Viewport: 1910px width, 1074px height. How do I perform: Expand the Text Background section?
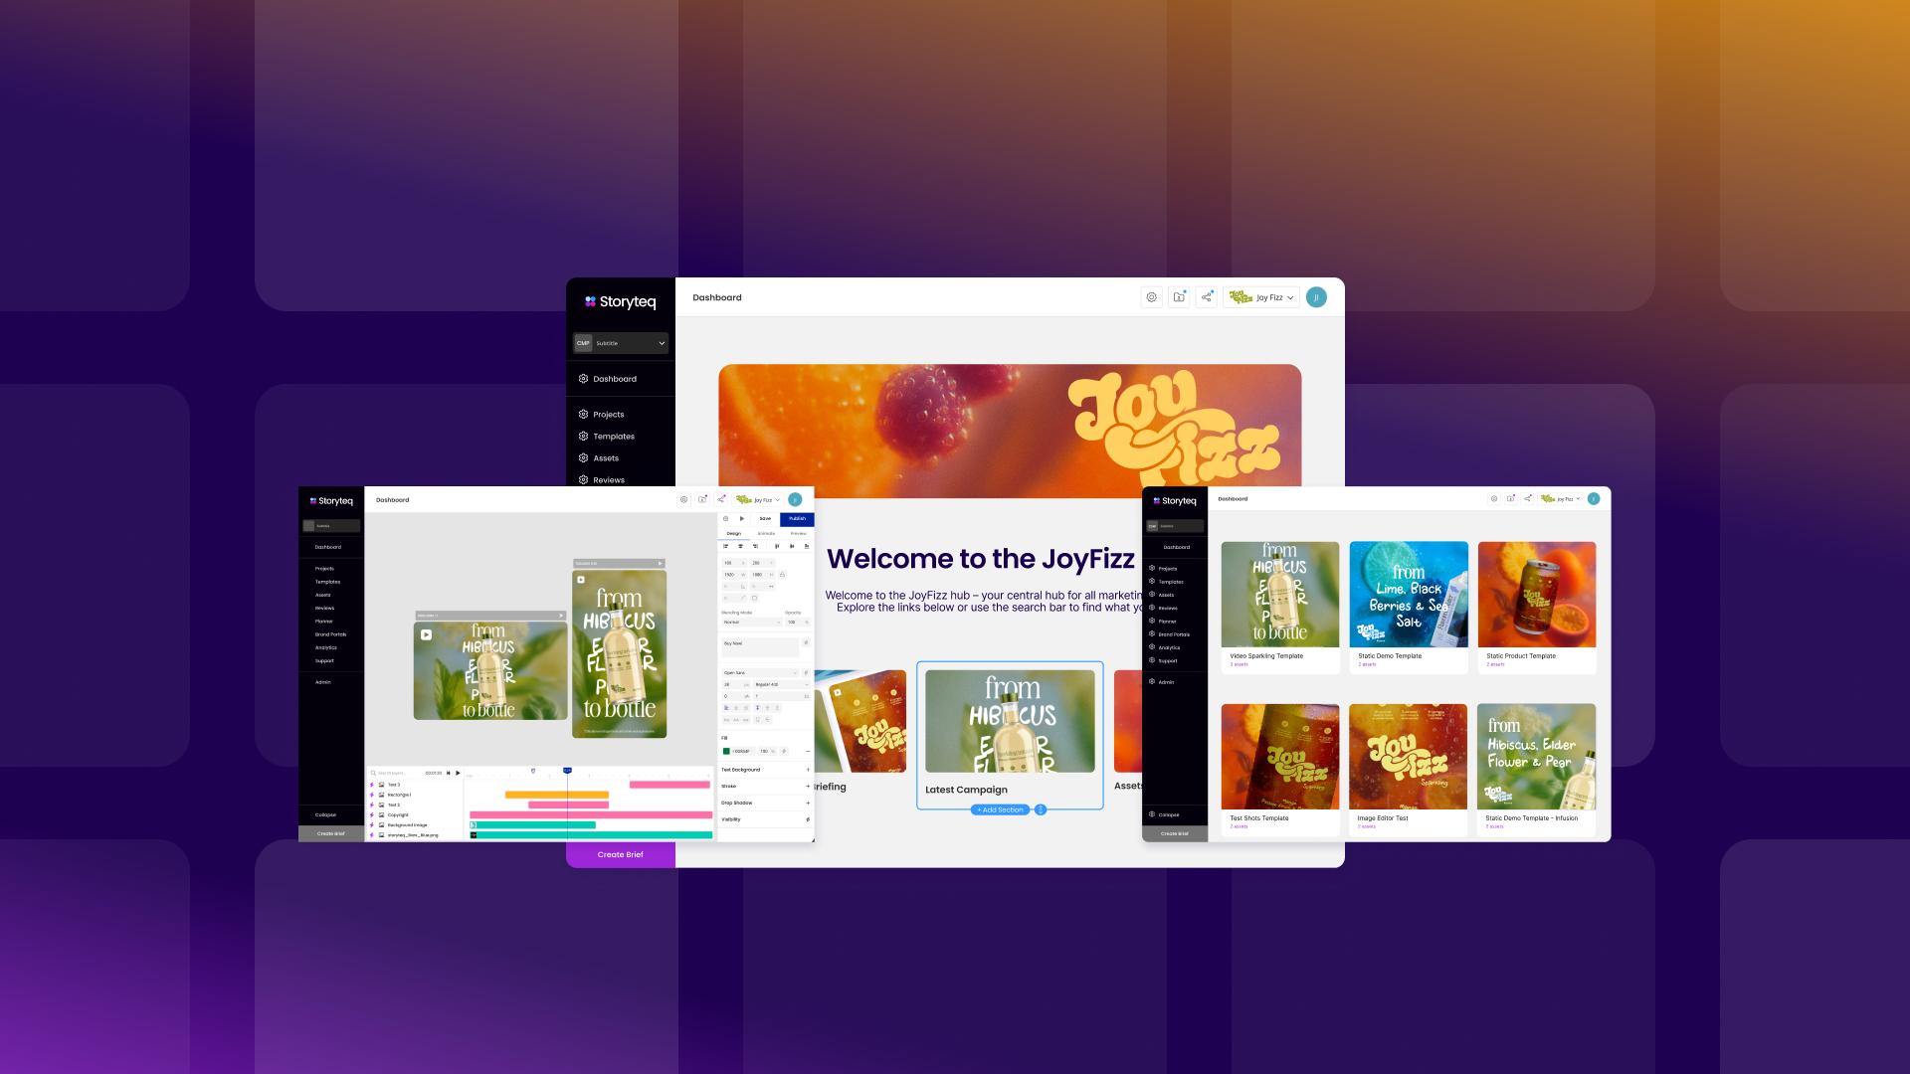[x=807, y=770]
